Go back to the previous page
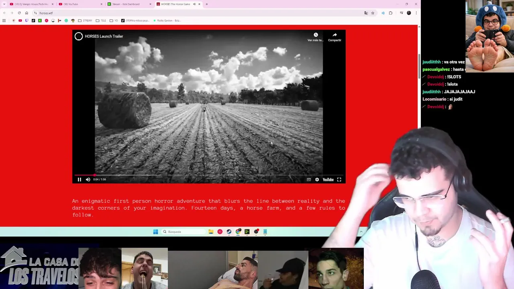This screenshot has width=514, height=289. [x=4, y=13]
